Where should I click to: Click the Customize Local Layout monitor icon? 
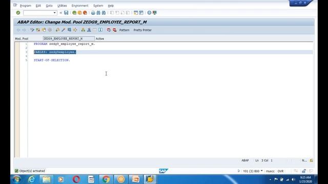click(x=155, y=13)
